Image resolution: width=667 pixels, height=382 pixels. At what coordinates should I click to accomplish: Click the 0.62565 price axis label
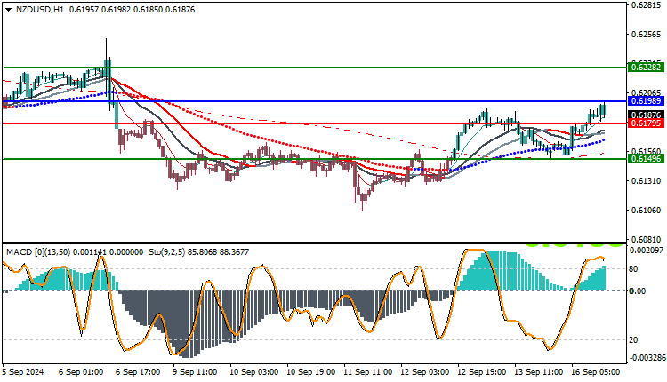647,35
